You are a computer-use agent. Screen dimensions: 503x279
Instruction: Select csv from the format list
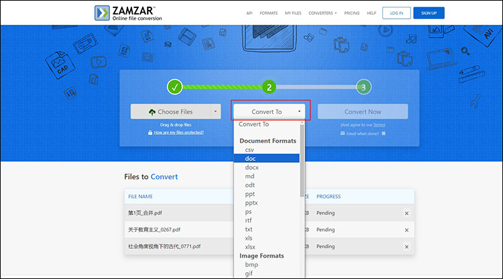(x=266, y=150)
